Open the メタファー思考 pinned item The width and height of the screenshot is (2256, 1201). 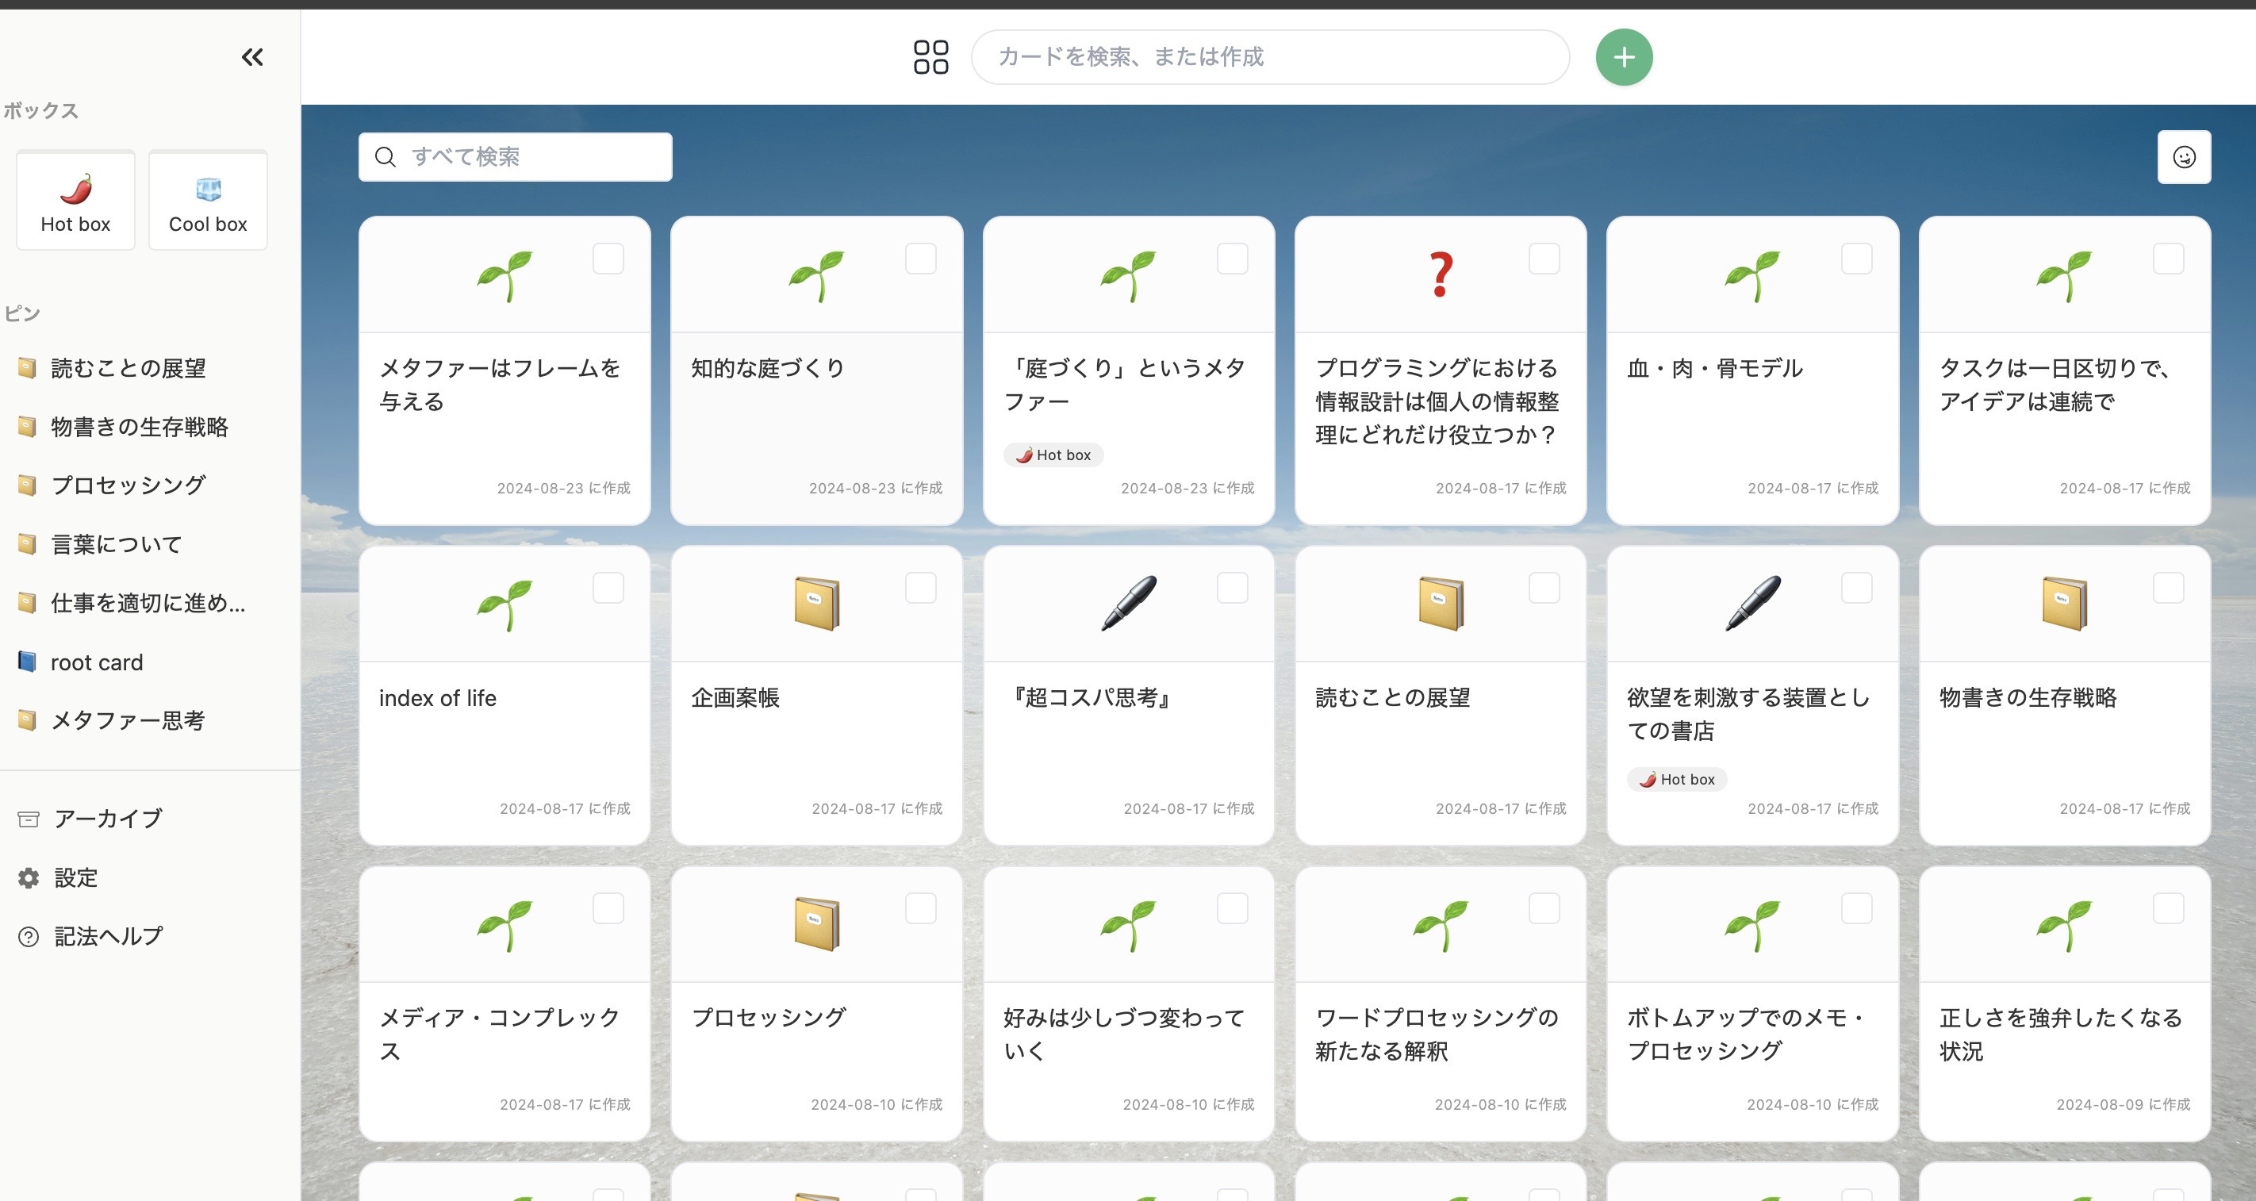(129, 720)
